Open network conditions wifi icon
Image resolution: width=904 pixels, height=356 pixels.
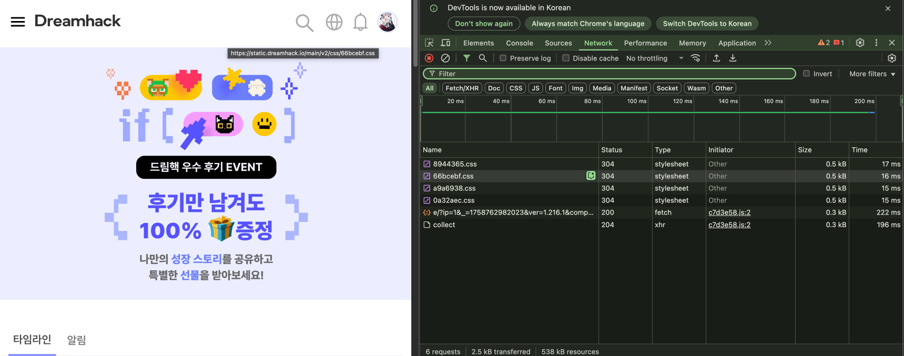click(695, 58)
